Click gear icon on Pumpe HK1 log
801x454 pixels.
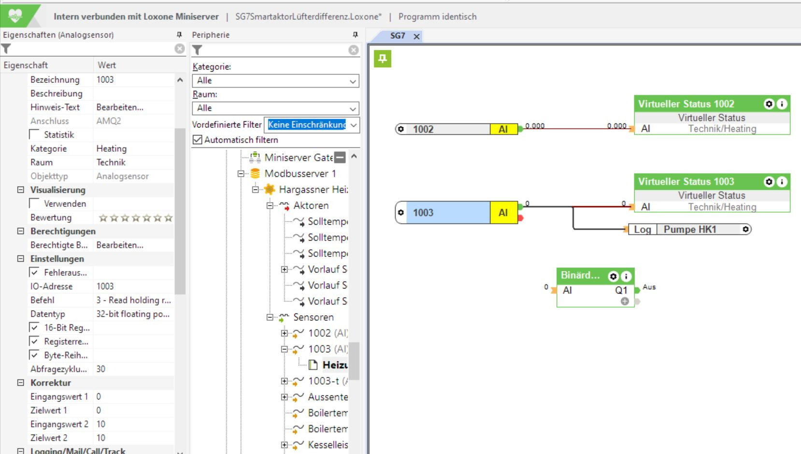(746, 229)
